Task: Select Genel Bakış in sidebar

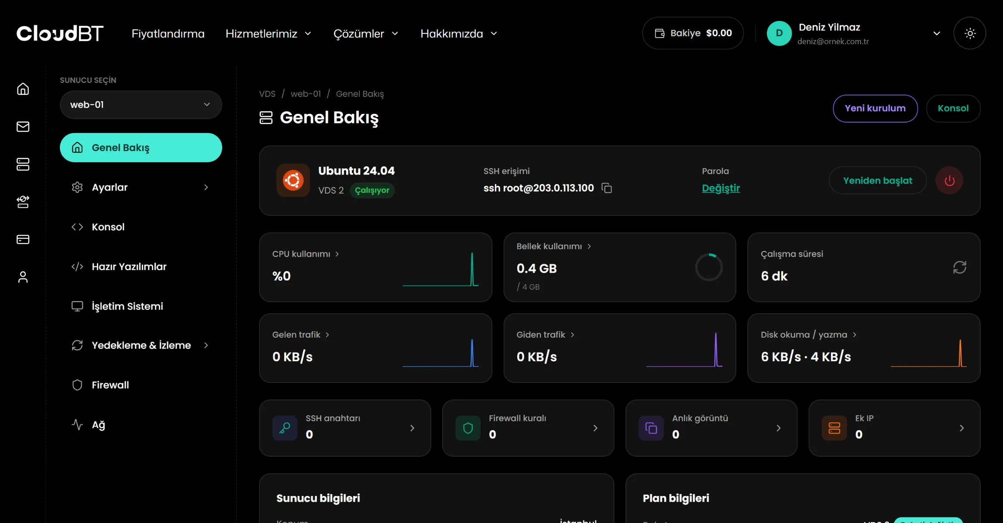Action: coord(141,147)
